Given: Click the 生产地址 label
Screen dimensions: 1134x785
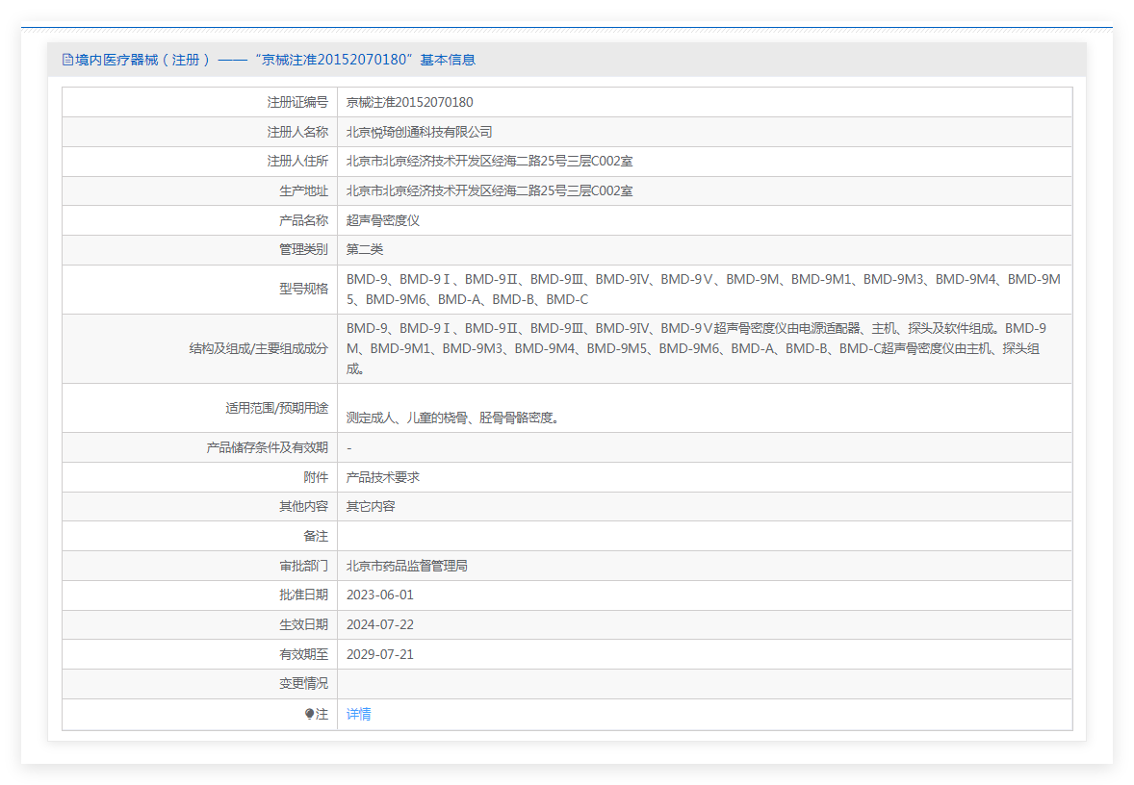Looking at the screenshot, I should (x=304, y=190).
